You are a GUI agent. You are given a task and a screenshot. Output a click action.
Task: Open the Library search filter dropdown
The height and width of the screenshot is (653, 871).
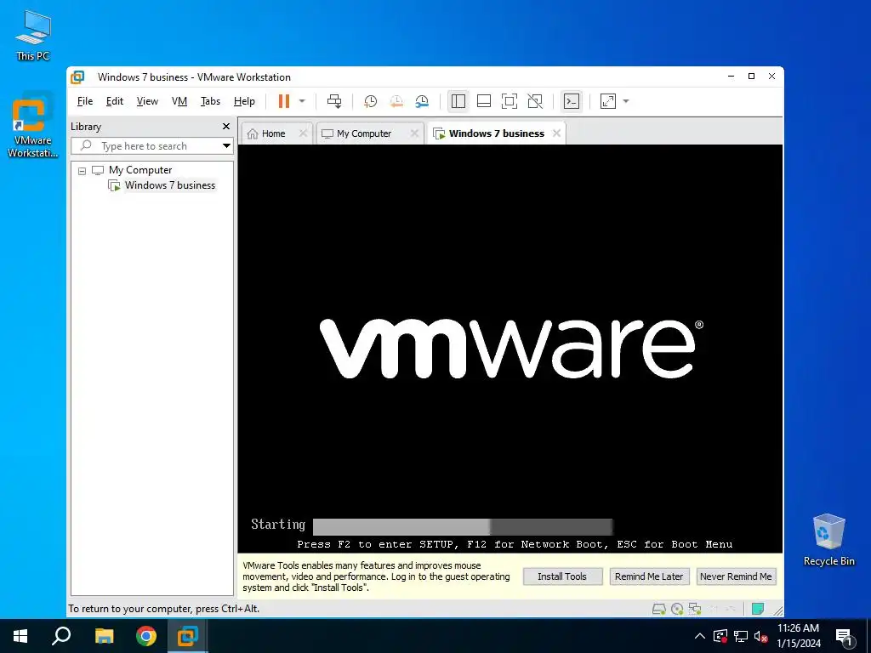226,146
